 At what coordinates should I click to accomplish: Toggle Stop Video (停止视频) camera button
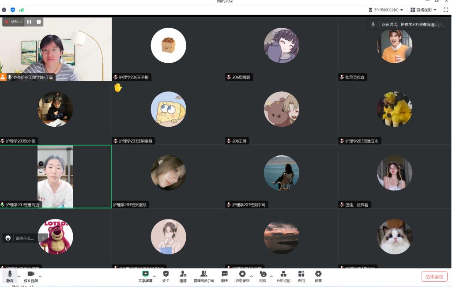pyautogui.click(x=31, y=274)
